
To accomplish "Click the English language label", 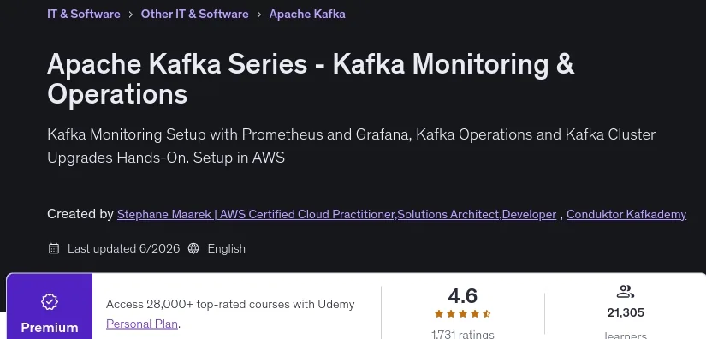I will click(x=227, y=248).
